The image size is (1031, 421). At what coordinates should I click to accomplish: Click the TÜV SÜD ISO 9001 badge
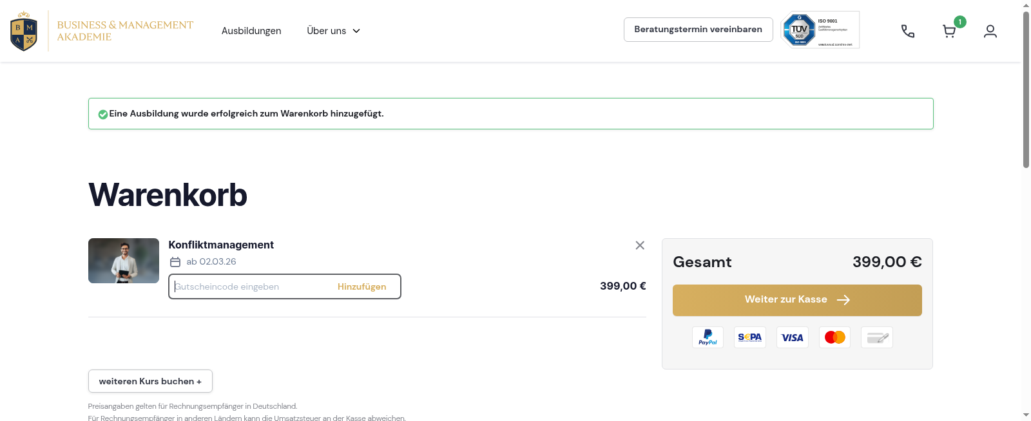820,30
